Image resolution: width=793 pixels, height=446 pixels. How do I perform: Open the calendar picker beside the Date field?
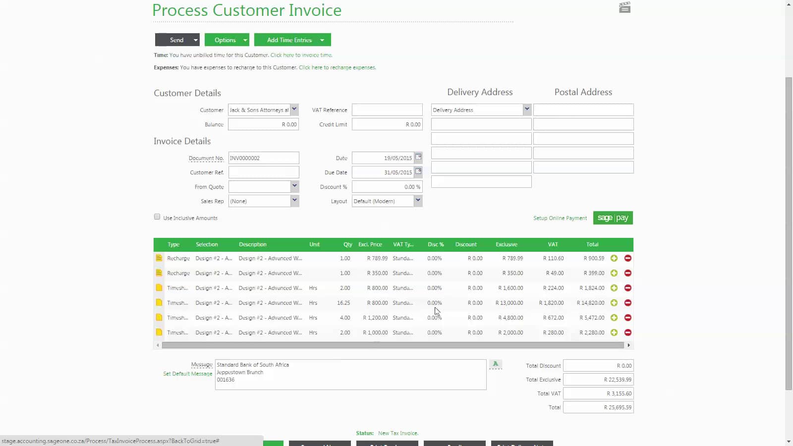pyautogui.click(x=418, y=157)
